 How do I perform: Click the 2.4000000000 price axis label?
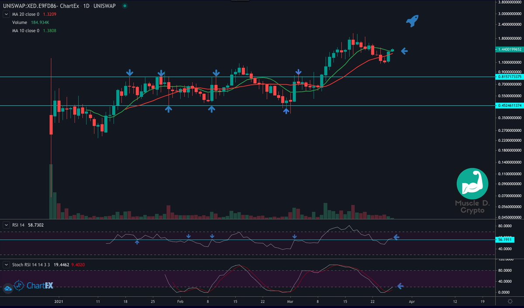pos(510,25)
